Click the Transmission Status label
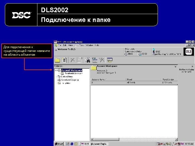The width and height of the screenshot is (195, 146). (133, 51)
